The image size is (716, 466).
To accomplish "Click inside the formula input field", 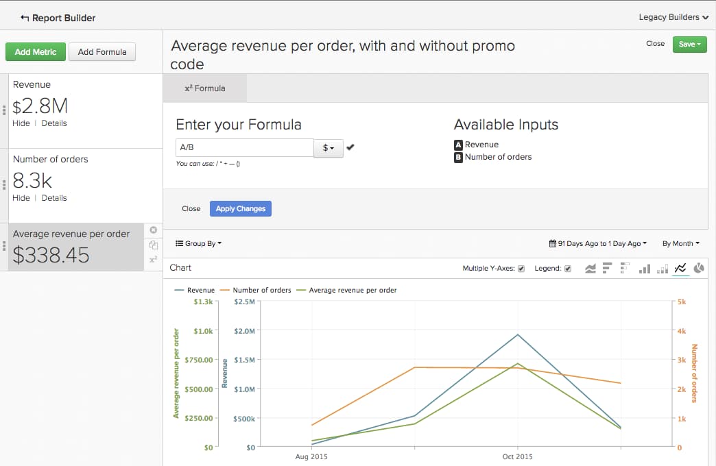I will click(x=244, y=147).
